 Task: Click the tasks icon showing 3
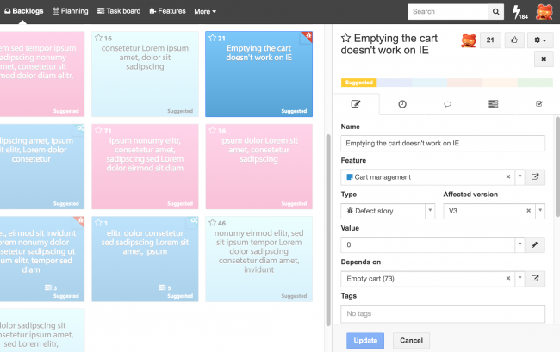coord(51,287)
